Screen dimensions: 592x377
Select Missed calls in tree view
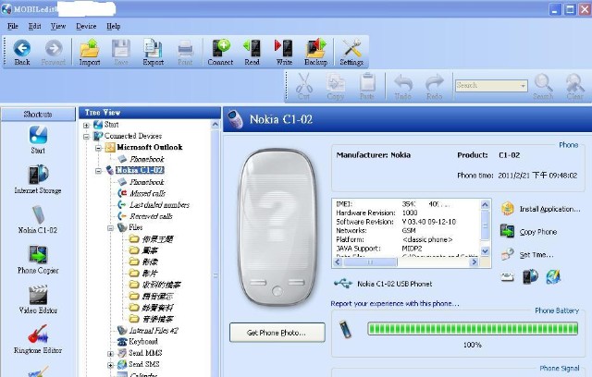[146, 193]
